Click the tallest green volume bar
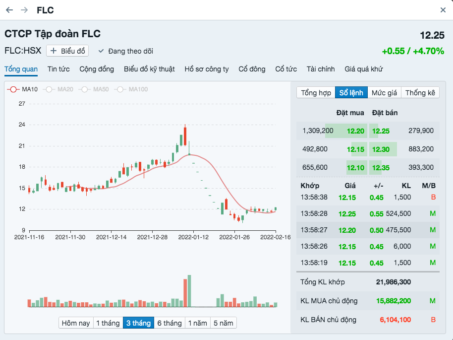Viewport: 453px width, 340px height. [x=189, y=291]
